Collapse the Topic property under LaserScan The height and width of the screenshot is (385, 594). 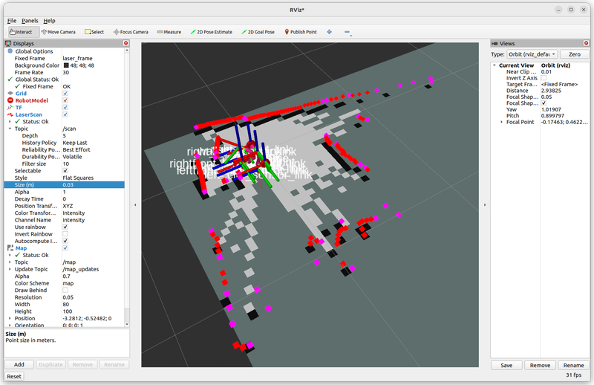point(9,129)
